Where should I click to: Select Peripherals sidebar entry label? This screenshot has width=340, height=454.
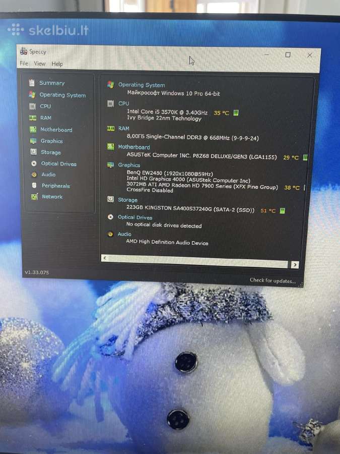tap(55, 186)
